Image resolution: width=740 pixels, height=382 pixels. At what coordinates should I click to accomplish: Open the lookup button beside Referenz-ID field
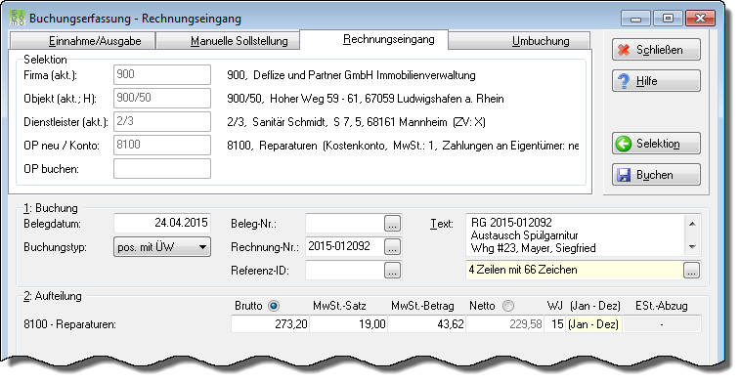coord(393,271)
